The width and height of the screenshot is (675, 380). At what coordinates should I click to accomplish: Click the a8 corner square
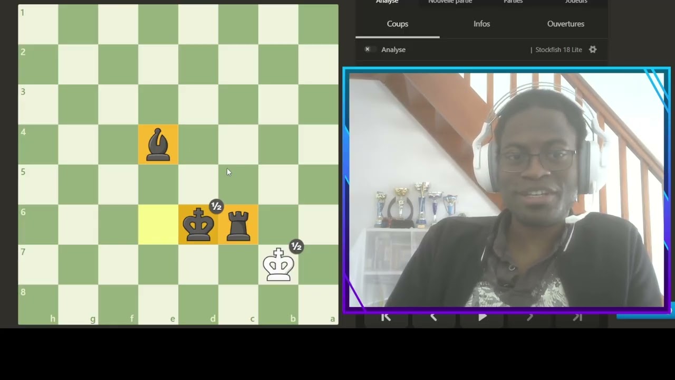tap(319, 305)
